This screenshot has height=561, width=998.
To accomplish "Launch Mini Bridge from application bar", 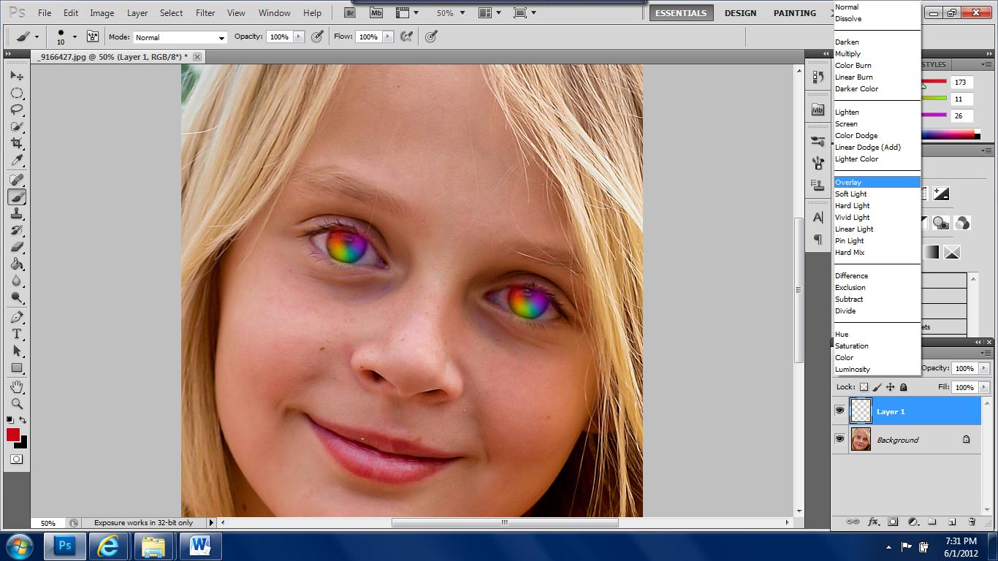I will (376, 12).
